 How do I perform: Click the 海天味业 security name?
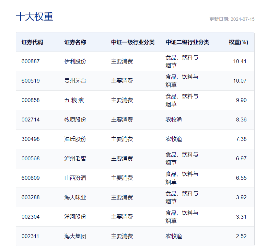tap(75, 197)
